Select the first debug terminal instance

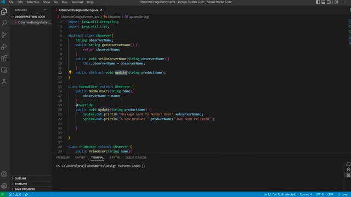[x=348, y=170]
